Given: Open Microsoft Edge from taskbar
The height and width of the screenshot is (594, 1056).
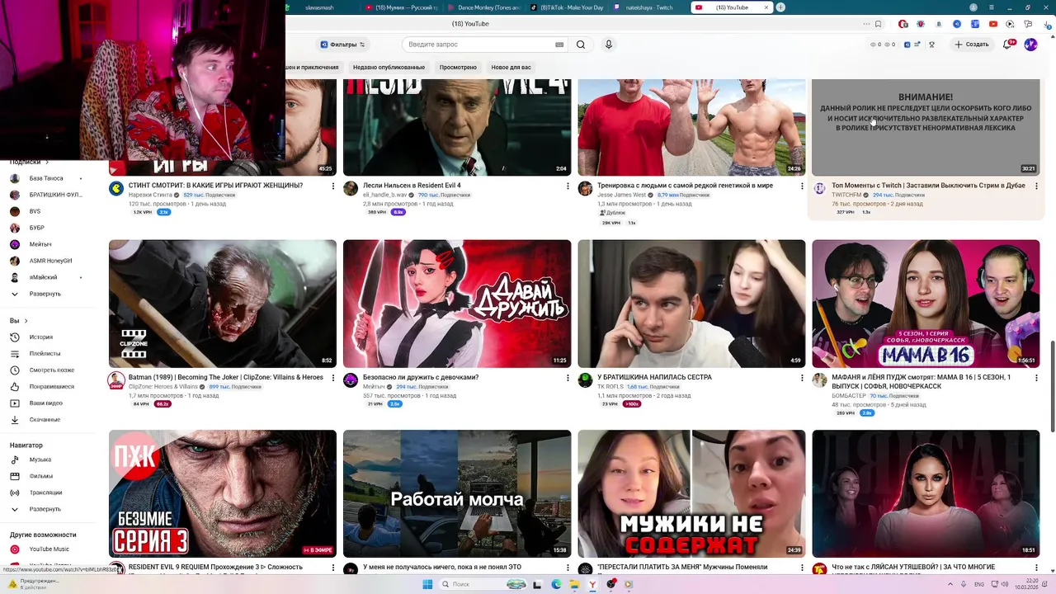Looking at the screenshot, I should 556,584.
